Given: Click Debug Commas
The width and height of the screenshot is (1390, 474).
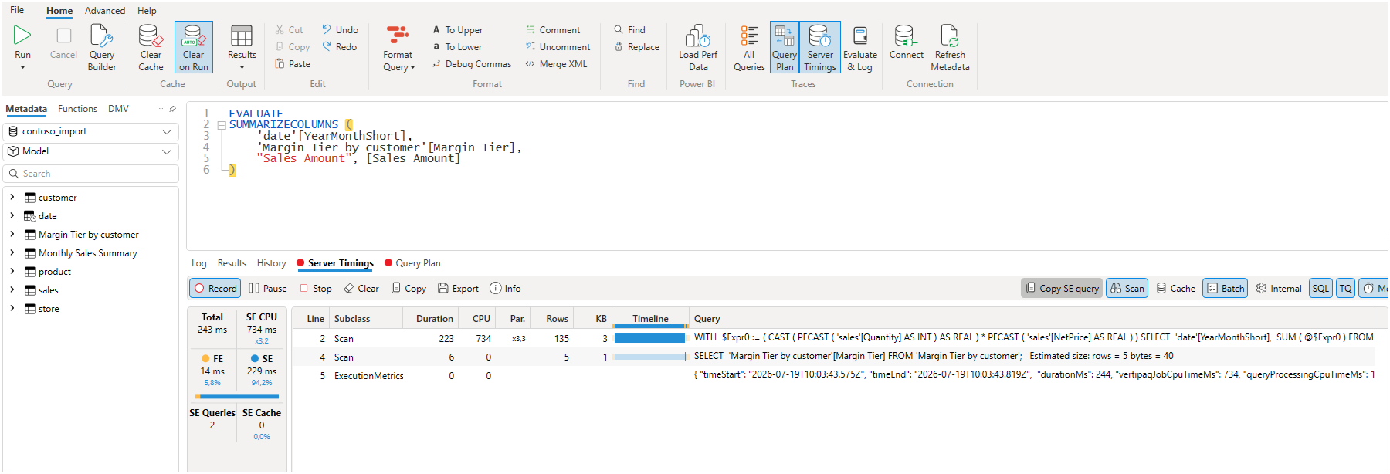Looking at the screenshot, I should coord(472,64).
